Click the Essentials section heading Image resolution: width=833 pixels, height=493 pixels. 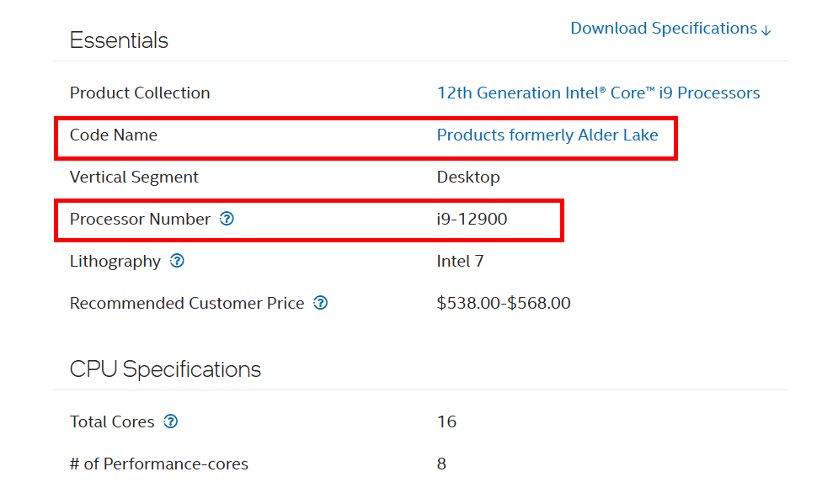[119, 40]
